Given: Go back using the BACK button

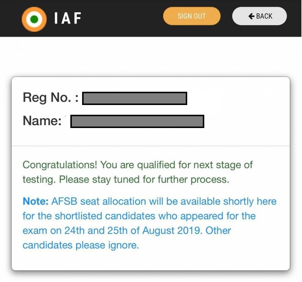Looking at the screenshot, I should coord(259,16).
